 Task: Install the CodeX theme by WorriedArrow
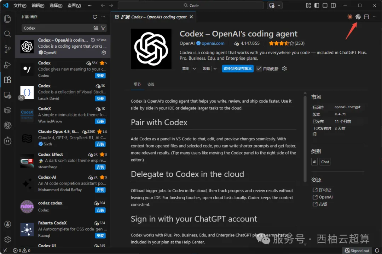tap(100, 121)
